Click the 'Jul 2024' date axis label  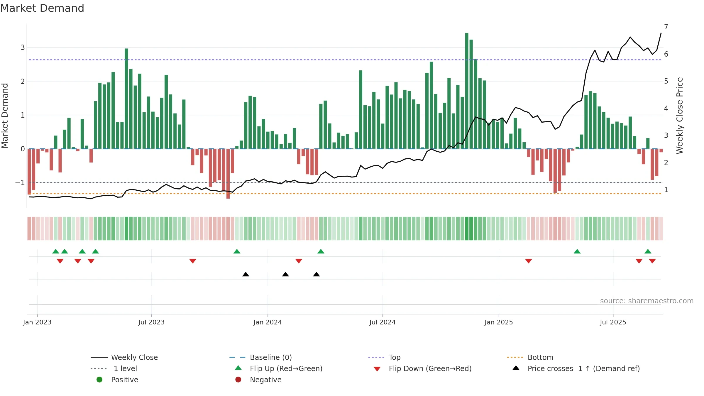tap(383, 322)
